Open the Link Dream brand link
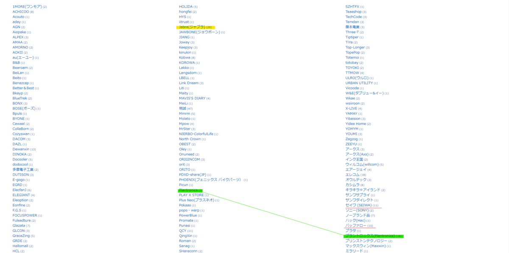509x253 pixels. 189,83
